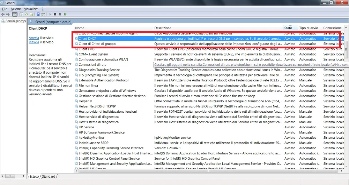Open the ? help menu
The height and width of the screenshot is (185, 349).
pos(43,9)
